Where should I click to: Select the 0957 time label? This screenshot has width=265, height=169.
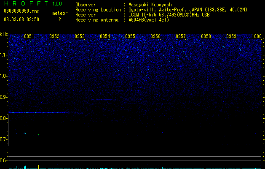181,36
